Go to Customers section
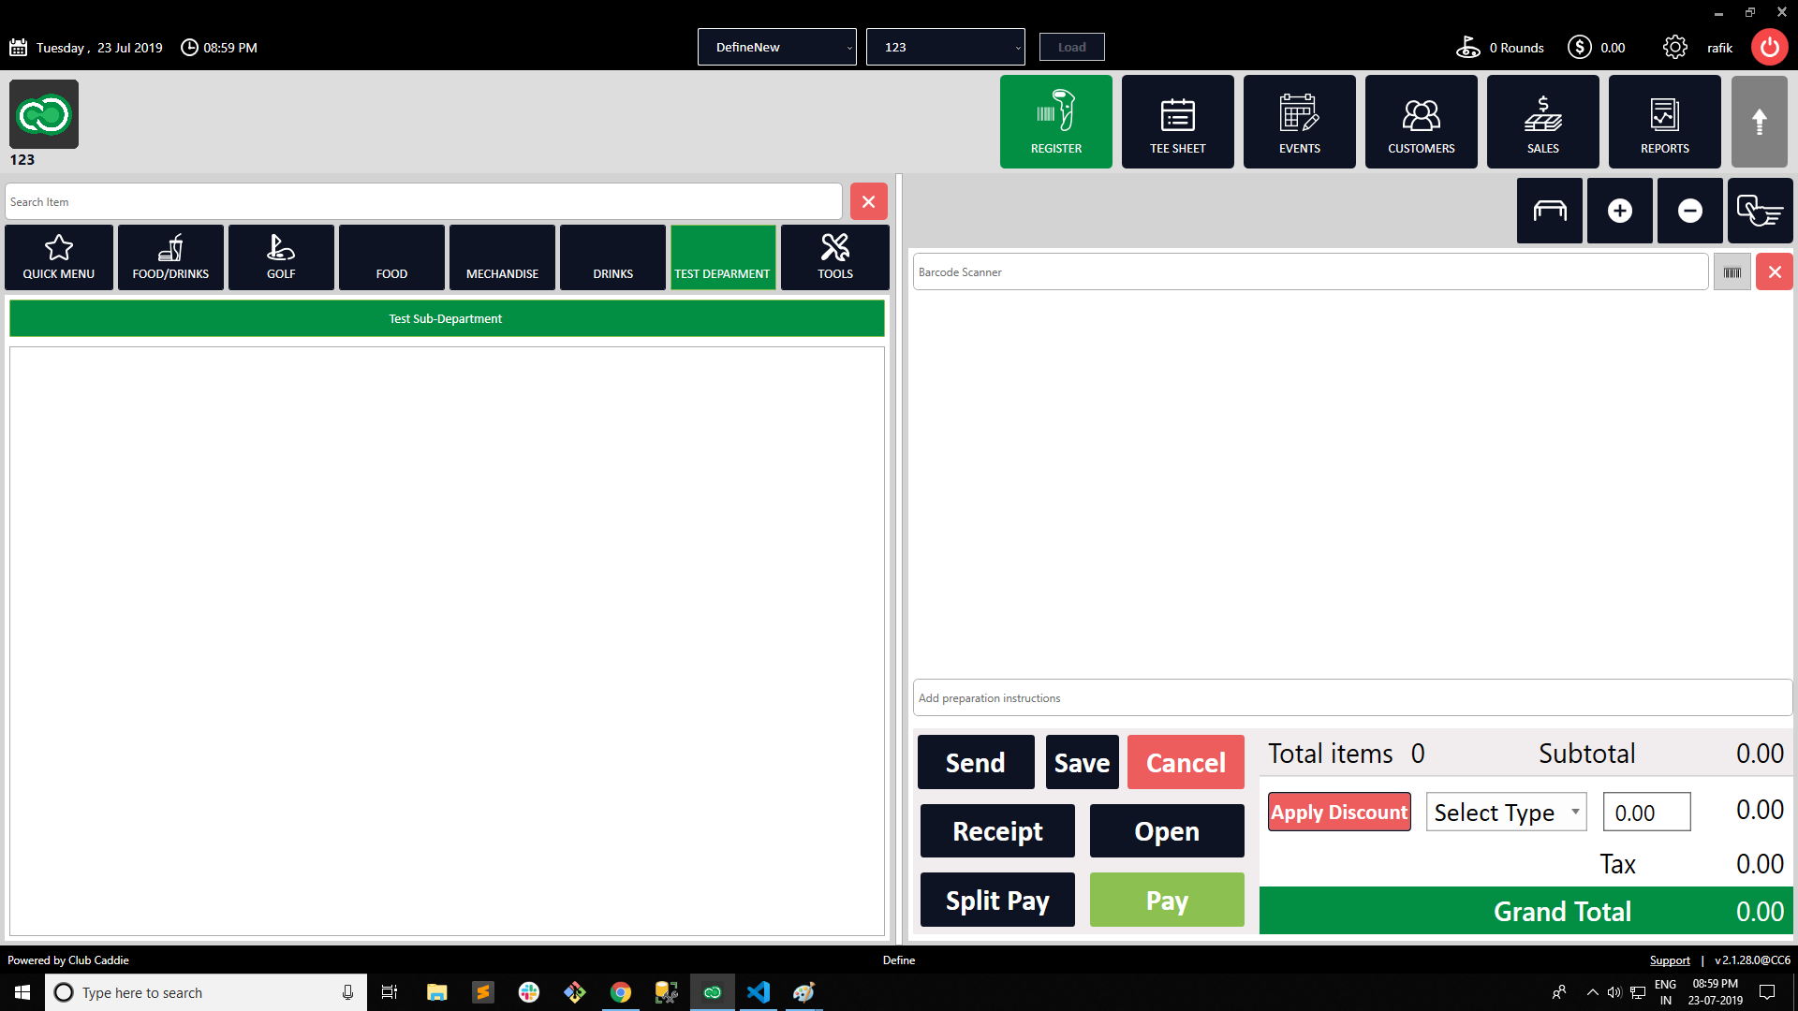This screenshot has width=1798, height=1011. click(1421, 122)
